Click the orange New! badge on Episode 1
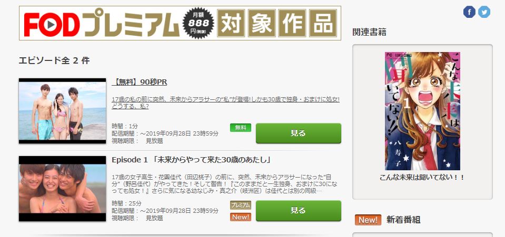Viewport: 505px width, 237px height. (x=241, y=217)
